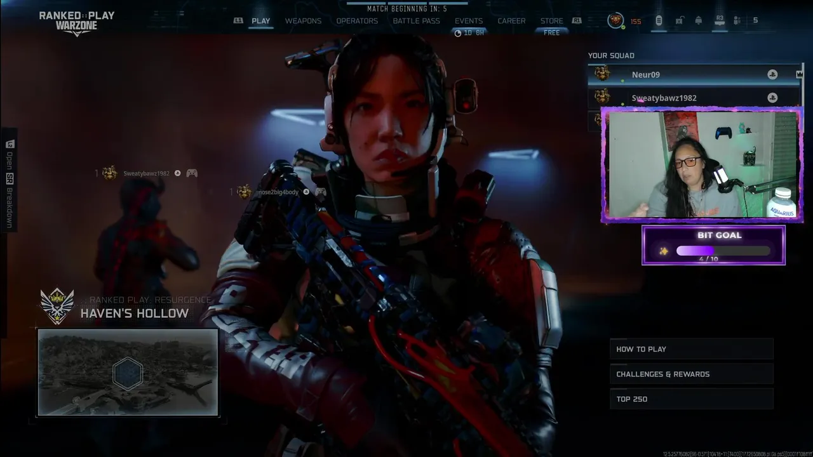Click the streamer webcam overlay
The height and width of the screenshot is (457, 813).
pyautogui.click(x=702, y=165)
